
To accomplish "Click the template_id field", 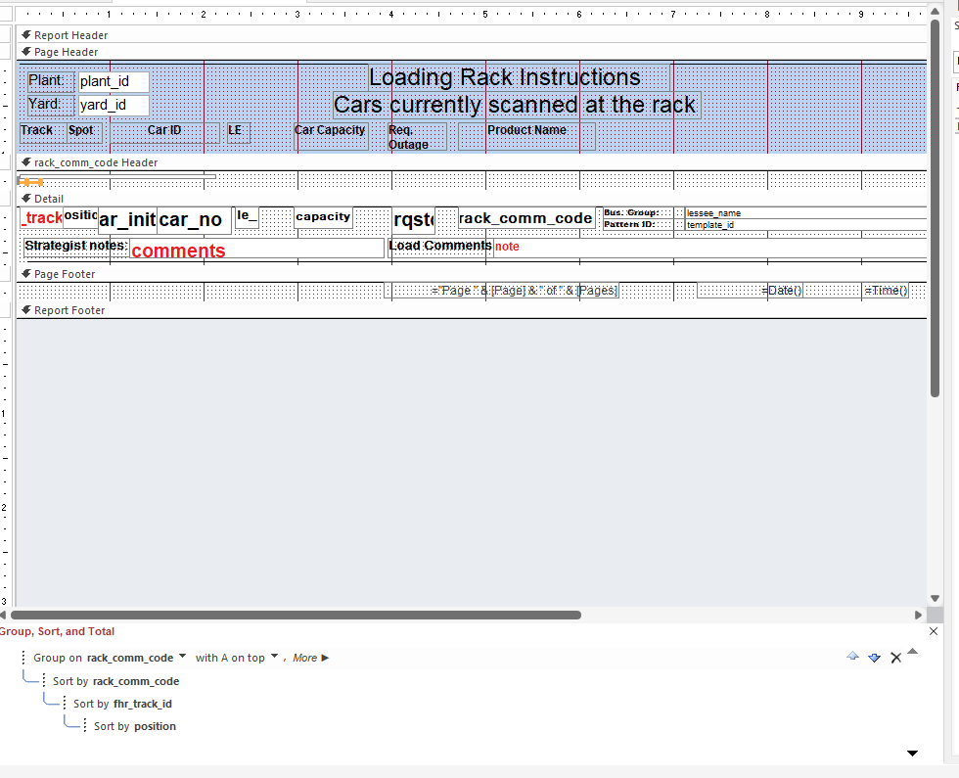I will tap(805, 224).
